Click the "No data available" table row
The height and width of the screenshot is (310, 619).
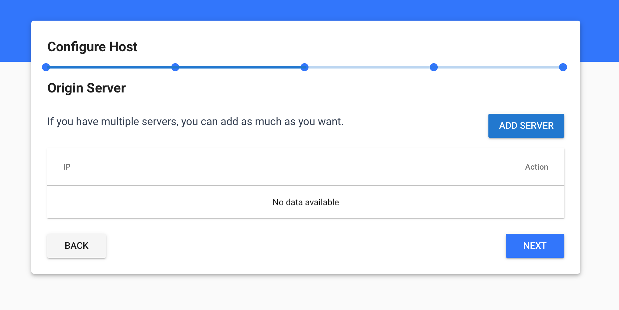pyautogui.click(x=306, y=202)
